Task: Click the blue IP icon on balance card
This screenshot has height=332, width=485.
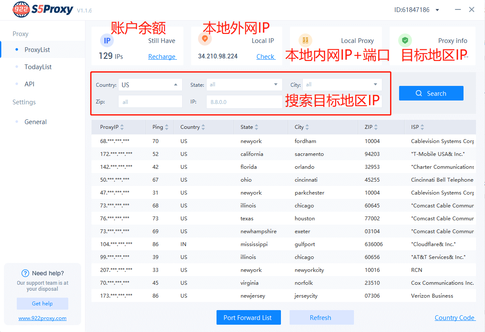Action: pyautogui.click(x=107, y=40)
